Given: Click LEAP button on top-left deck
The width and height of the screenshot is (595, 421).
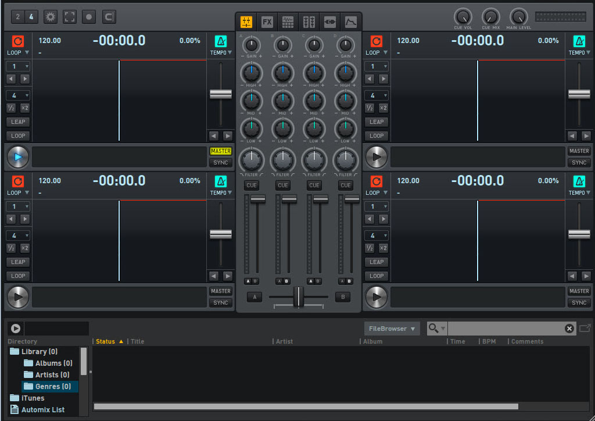Looking at the screenshot, I should [x=18, y=122].
